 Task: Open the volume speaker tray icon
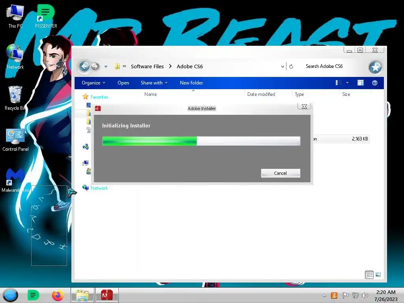coord(365,296)
